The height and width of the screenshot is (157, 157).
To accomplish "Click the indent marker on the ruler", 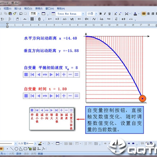I will coord(7,25).
